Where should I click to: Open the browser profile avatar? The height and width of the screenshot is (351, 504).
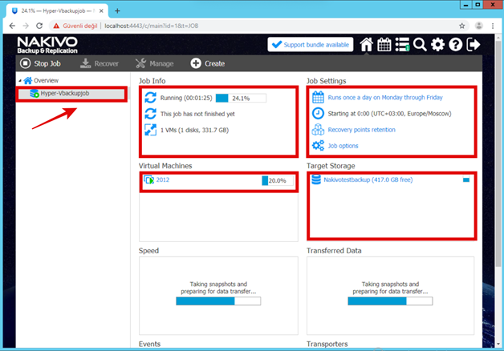point(478,26)
